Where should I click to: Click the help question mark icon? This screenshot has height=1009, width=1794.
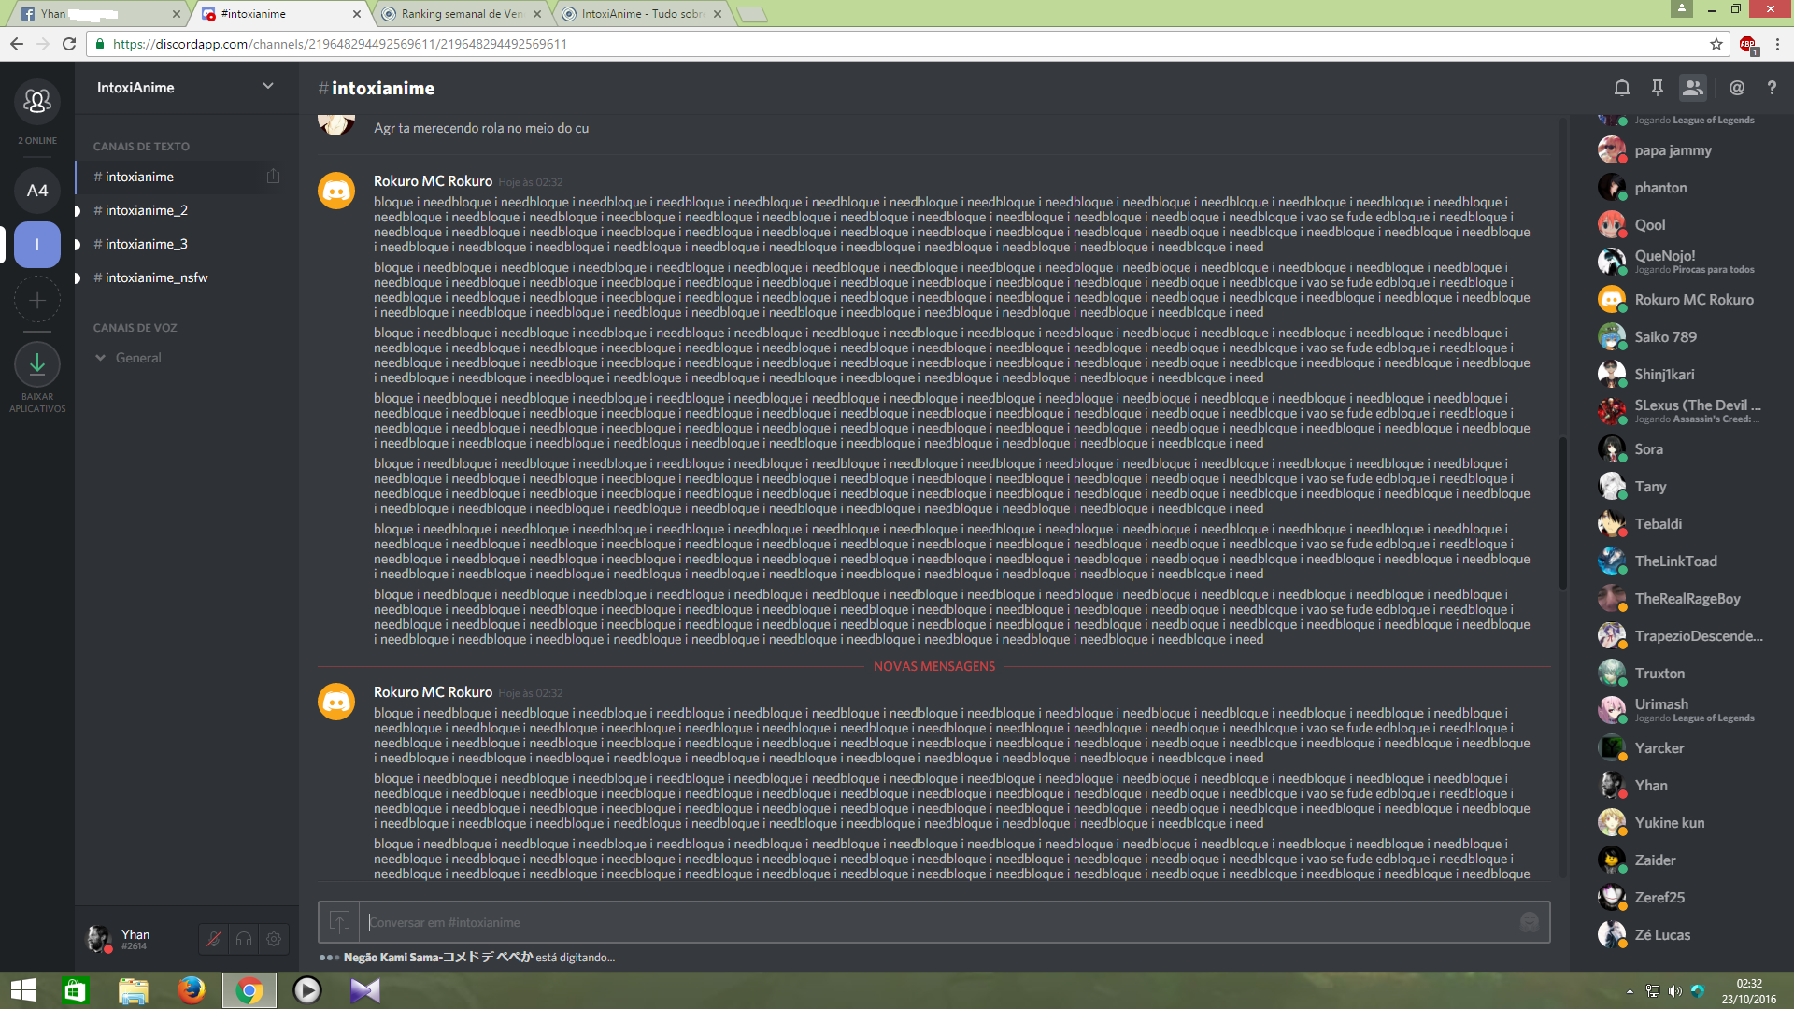tap(1772, 88)
